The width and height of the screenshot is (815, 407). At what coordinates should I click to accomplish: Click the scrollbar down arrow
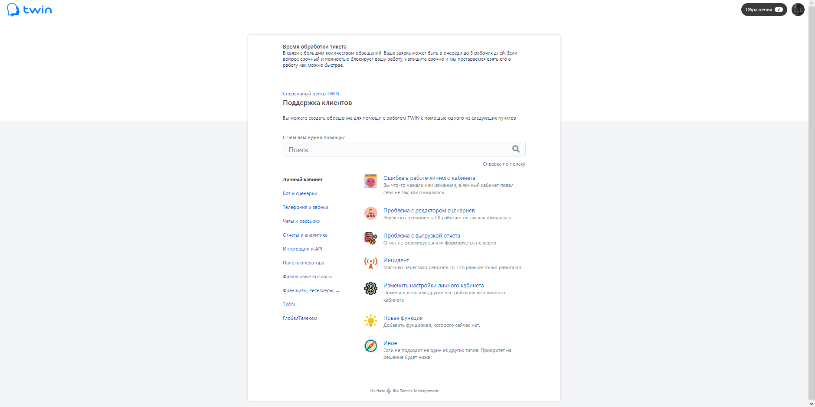812,404
